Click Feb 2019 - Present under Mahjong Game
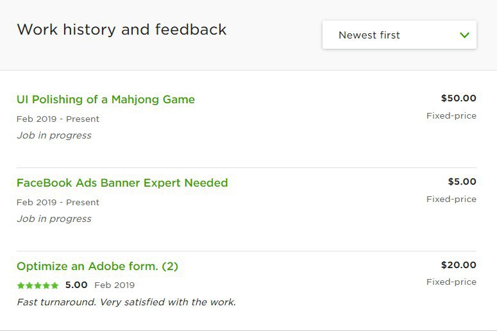 click(x=58, y=119)
